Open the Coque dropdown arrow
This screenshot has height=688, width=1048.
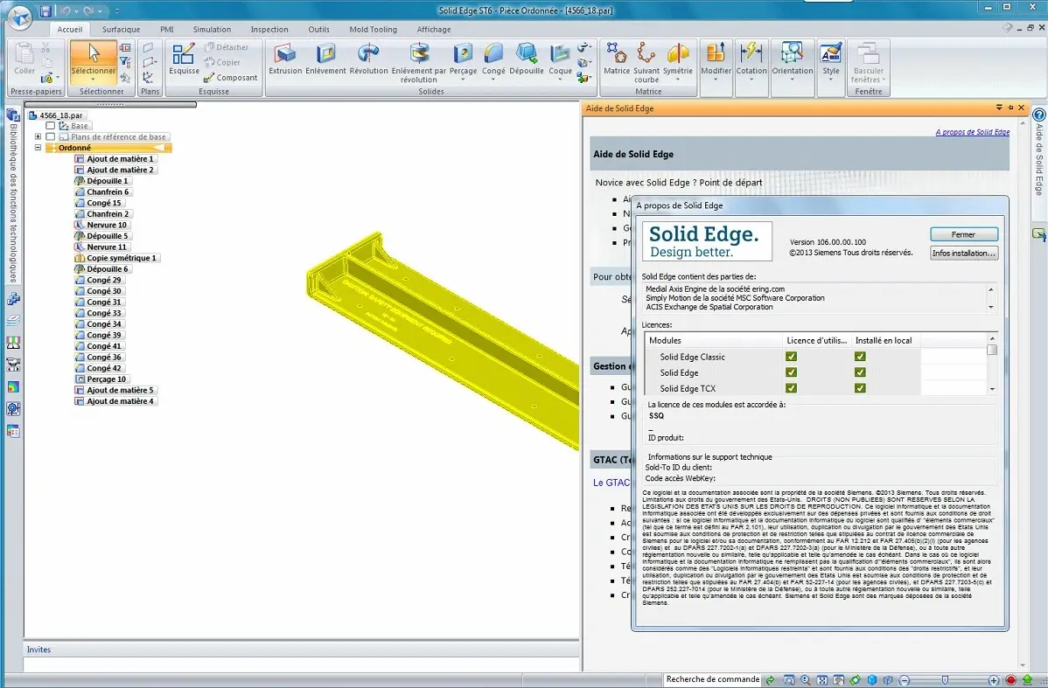tap(560, 80)
